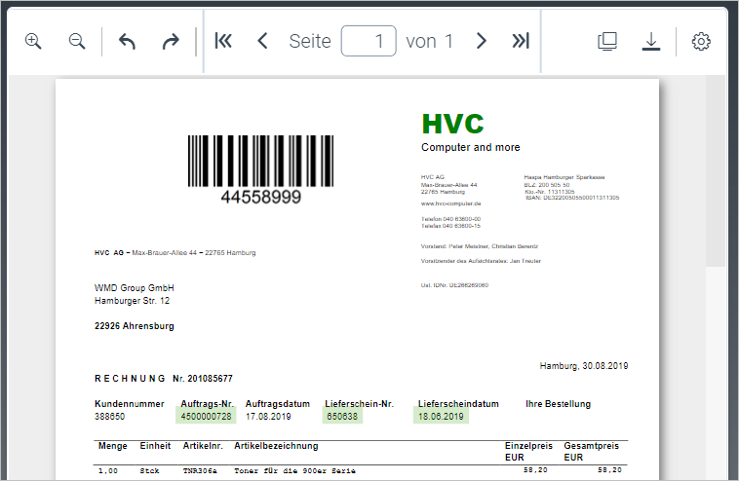
Task: Go to the next page
Action: (481, 41)
